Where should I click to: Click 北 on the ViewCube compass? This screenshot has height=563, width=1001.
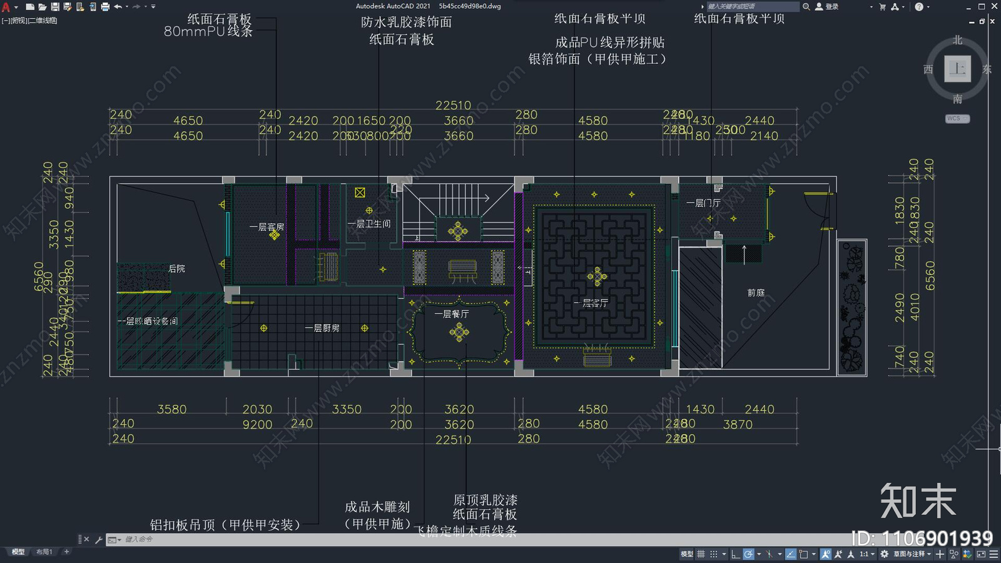pyautogui.click(x=957, y=40)
